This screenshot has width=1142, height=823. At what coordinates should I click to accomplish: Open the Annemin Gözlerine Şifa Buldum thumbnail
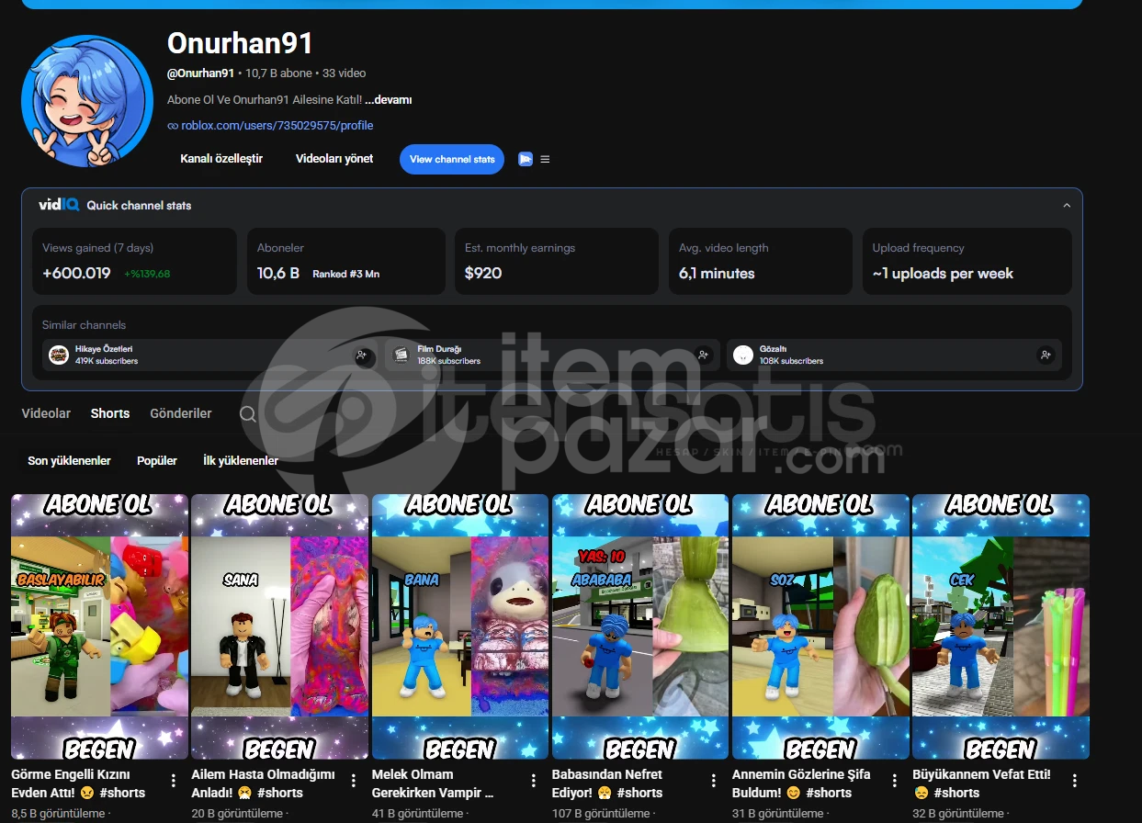pyautogui.click(x=820, y=626)
